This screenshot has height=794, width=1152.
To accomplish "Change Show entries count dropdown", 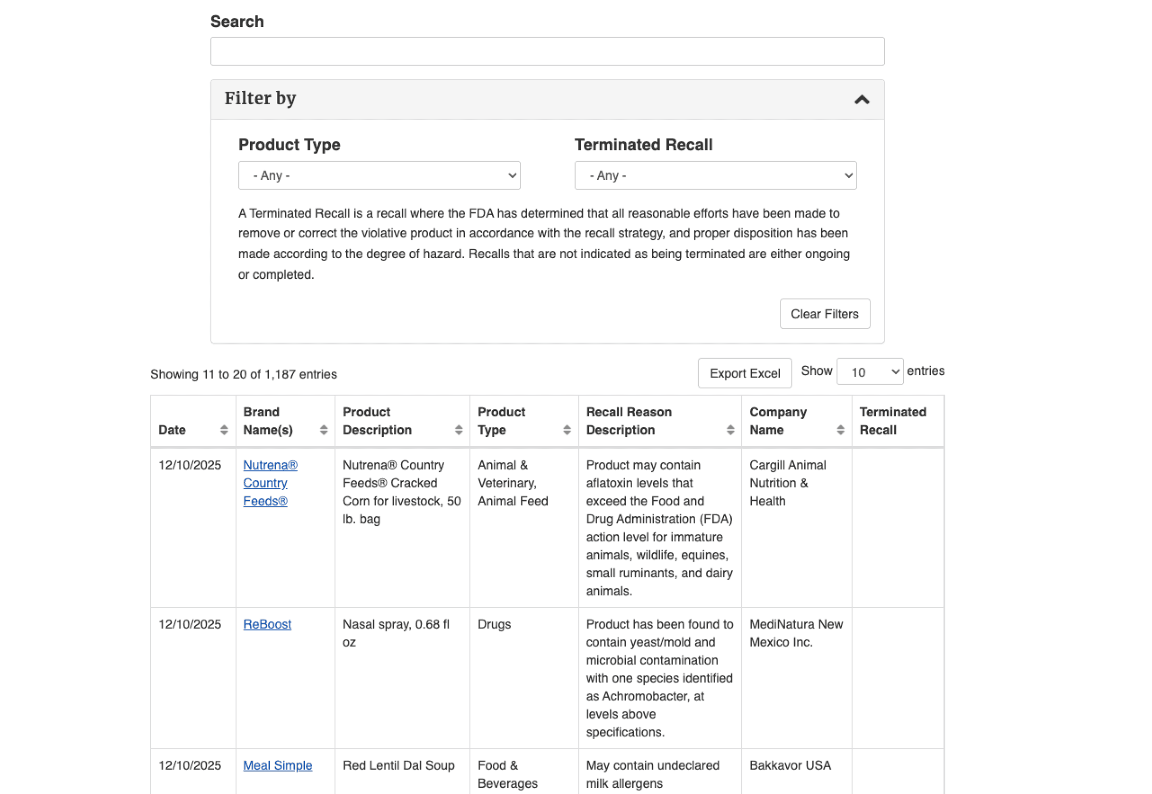I will pyautogui.click(x=869, y=372).
